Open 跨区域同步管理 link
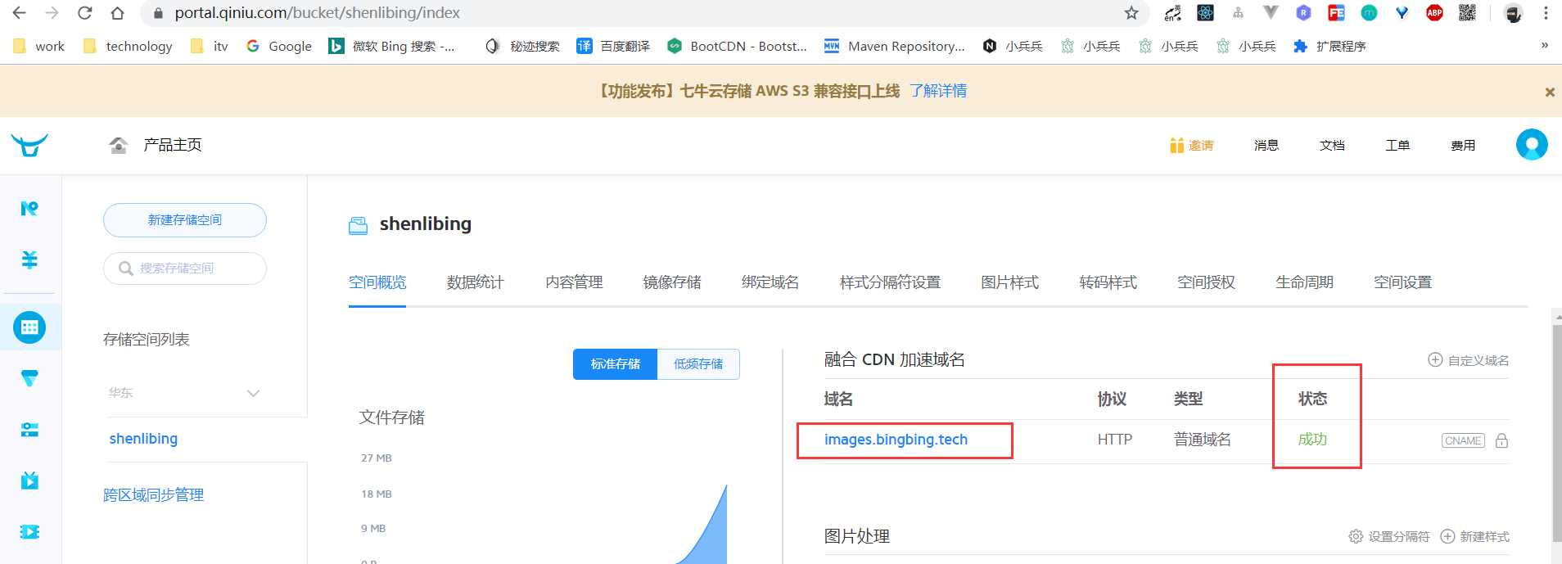This screenshot has width=1562, height=564. [153, 495]
